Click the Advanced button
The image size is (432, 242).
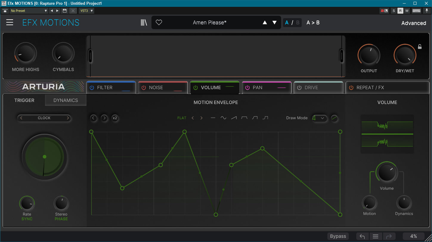coord(414,23)
